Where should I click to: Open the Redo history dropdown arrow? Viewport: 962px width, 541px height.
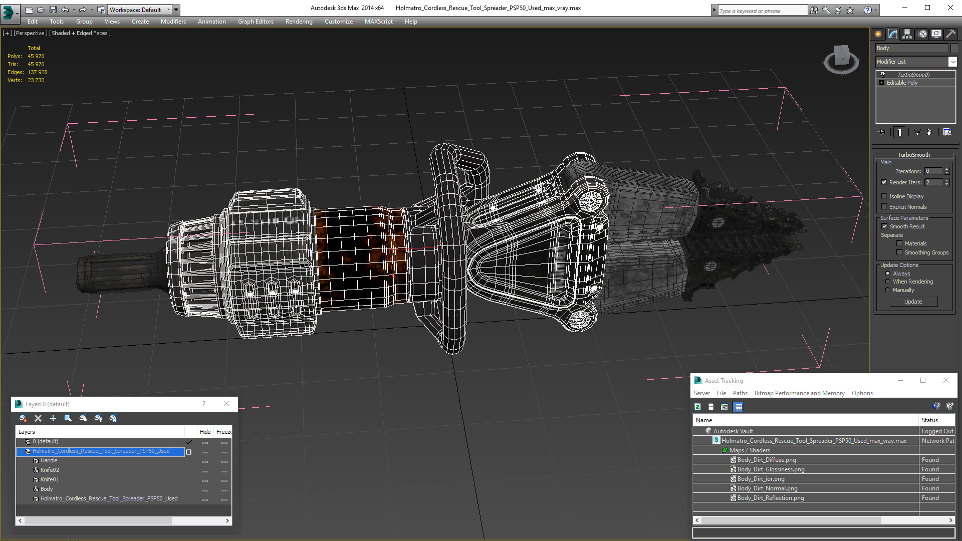click(91, 10)
